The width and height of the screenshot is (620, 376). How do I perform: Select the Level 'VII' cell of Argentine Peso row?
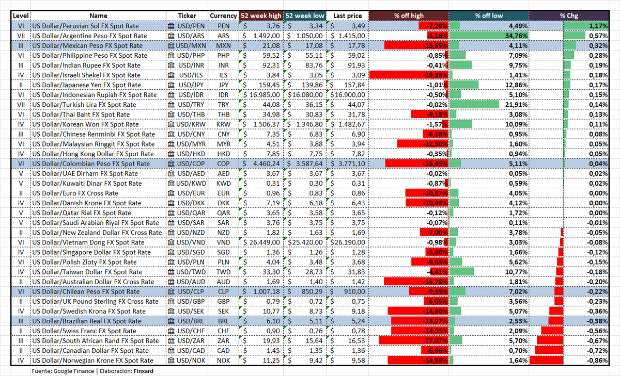click(21, 36)
